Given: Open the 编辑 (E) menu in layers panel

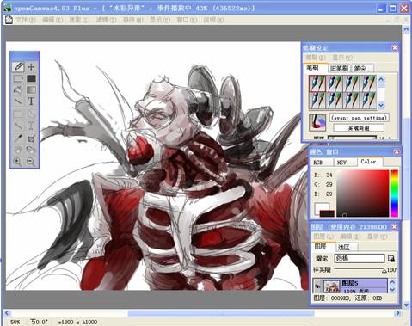Looking at the screenshot, I should 350,237.
